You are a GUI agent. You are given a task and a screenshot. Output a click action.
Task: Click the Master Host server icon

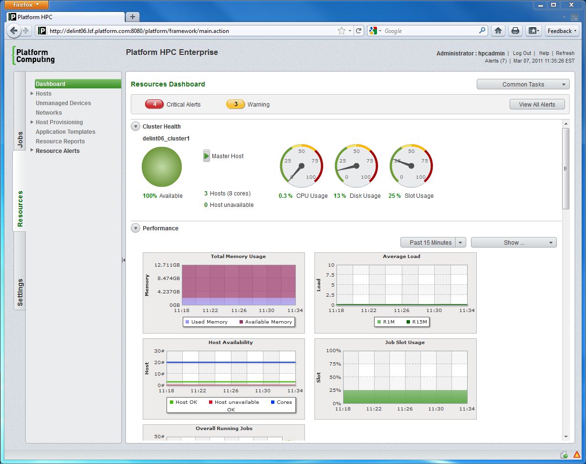(206, 155)
